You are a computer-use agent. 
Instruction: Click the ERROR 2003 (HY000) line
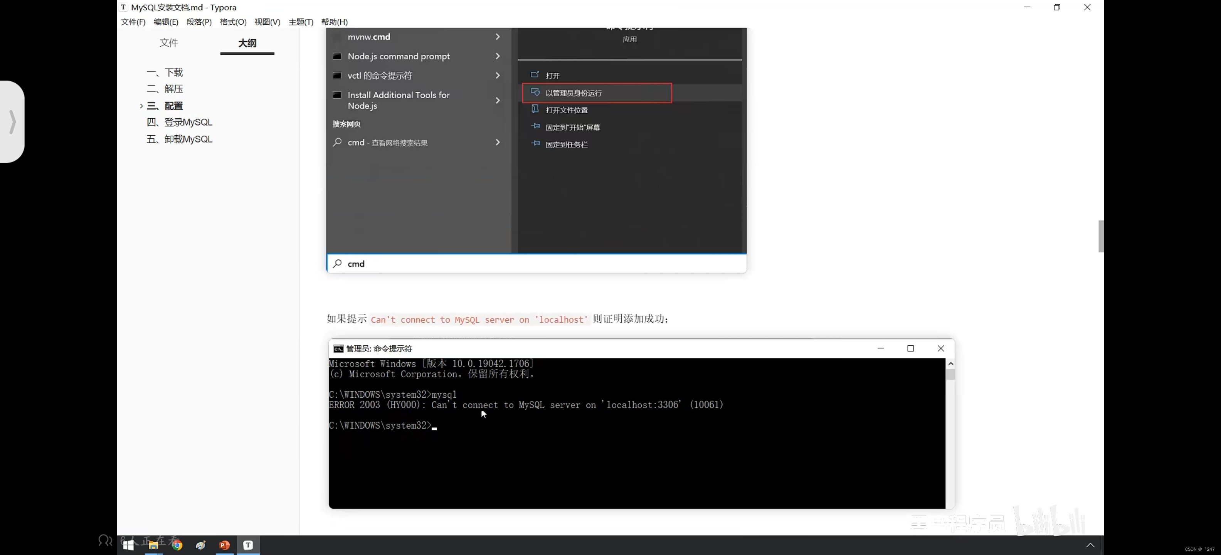click(x=526, y=405)
